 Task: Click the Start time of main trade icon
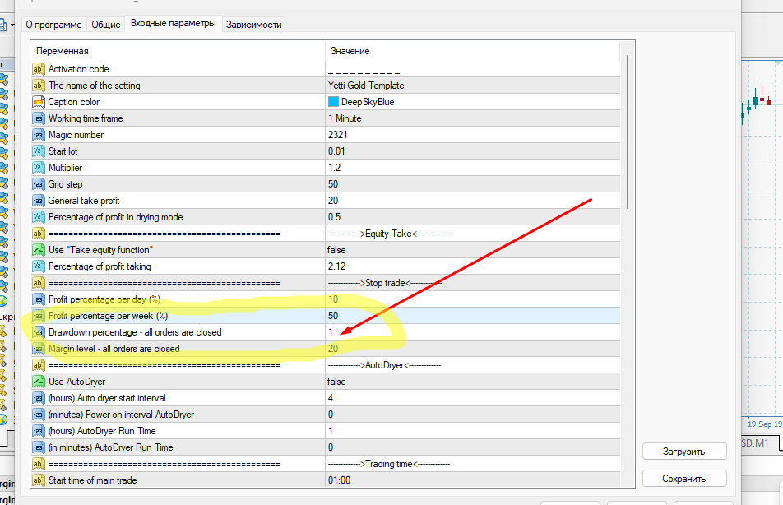[x=38, y=480]
